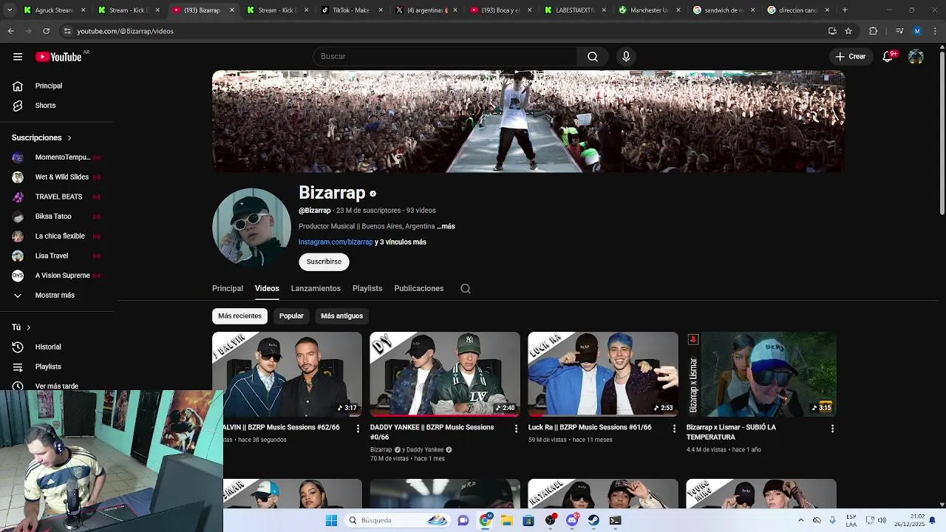This screenshot has height=532, width=946.
Task: Open the Videos channel tab
Action: coord(267,289)
